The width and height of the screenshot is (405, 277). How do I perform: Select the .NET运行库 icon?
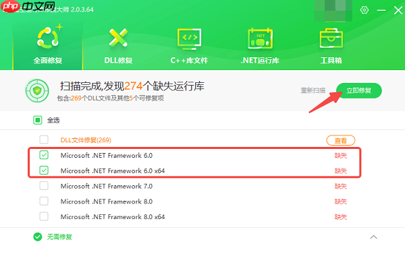(x=260, y=38)
